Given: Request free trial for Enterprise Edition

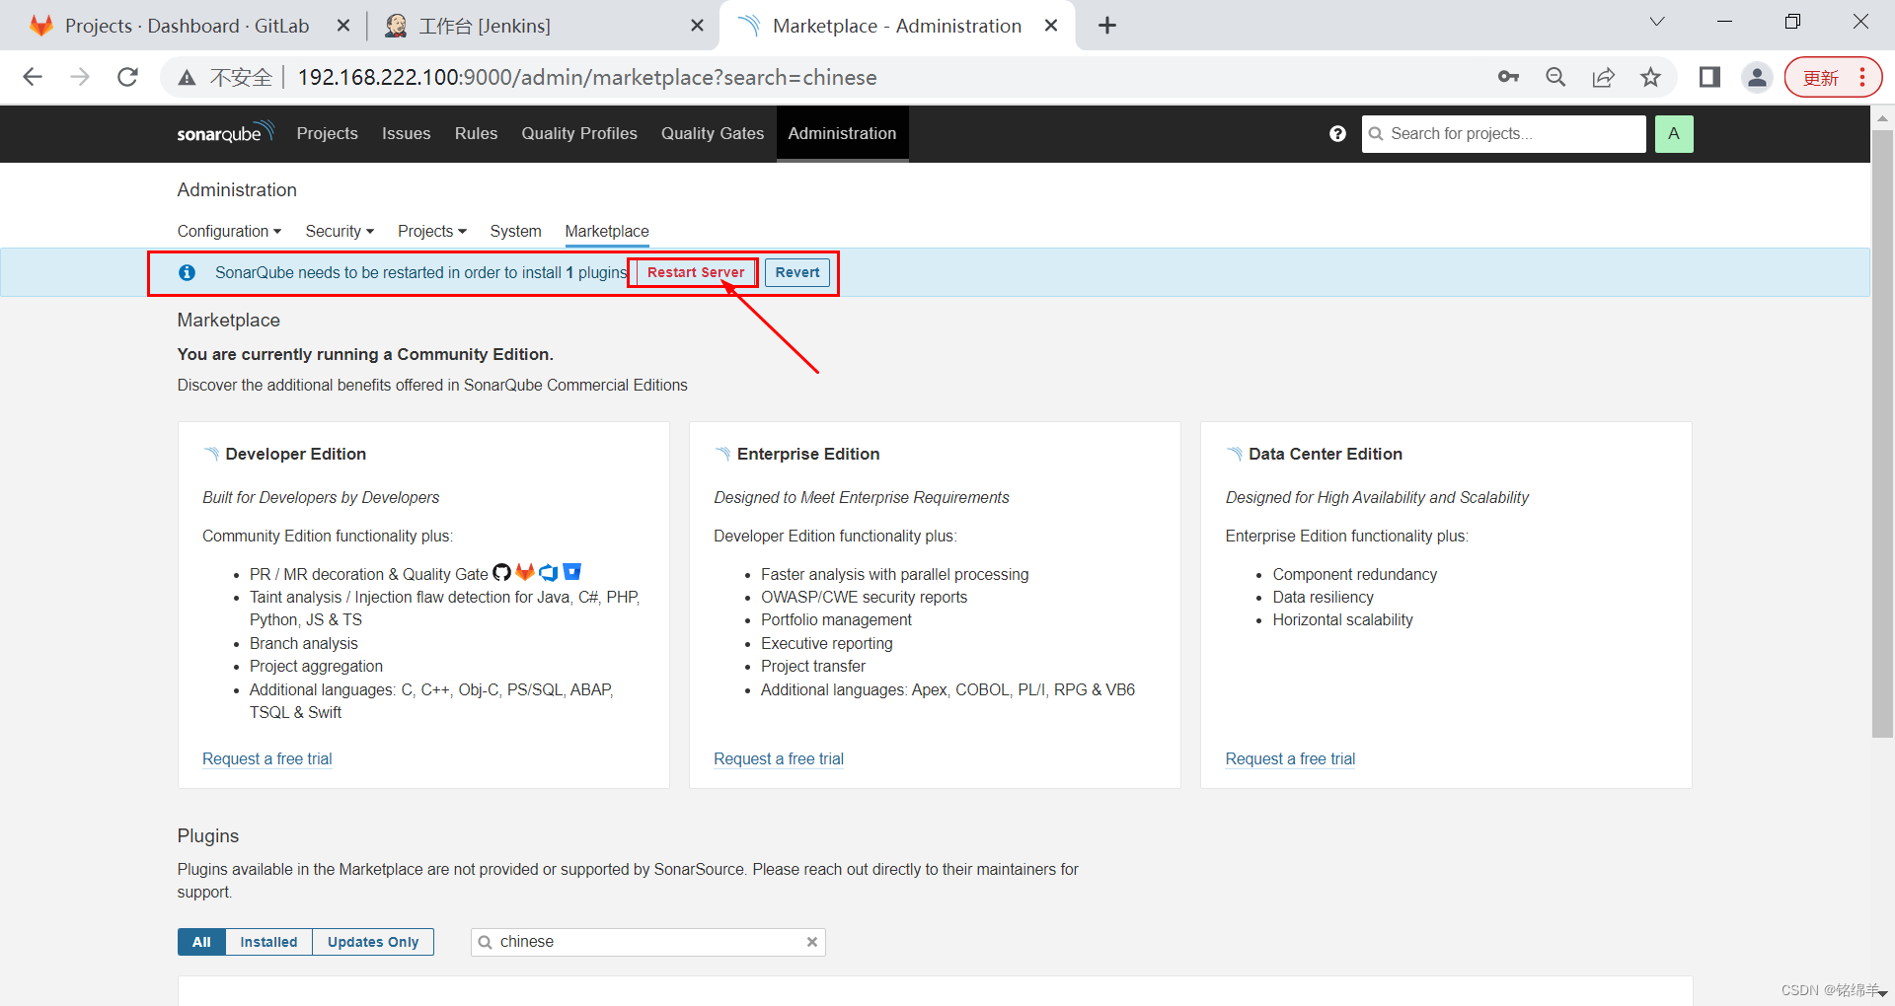Looking at the screenshot, I should 779,758.
